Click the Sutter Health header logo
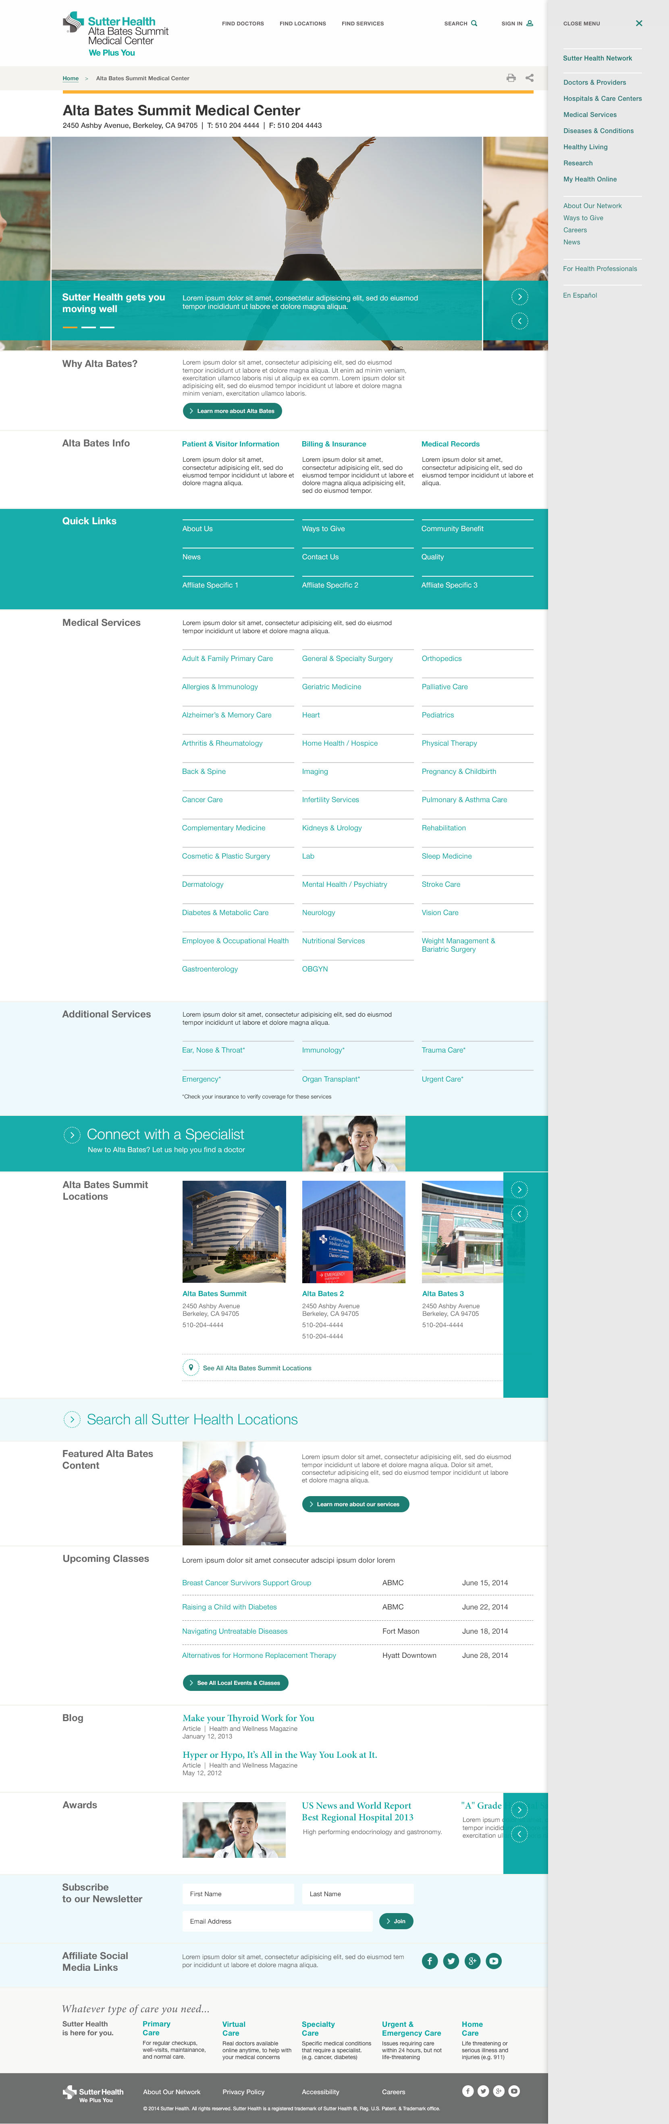The width and height of the screenshot is (669, 2124). click(115, 35)
